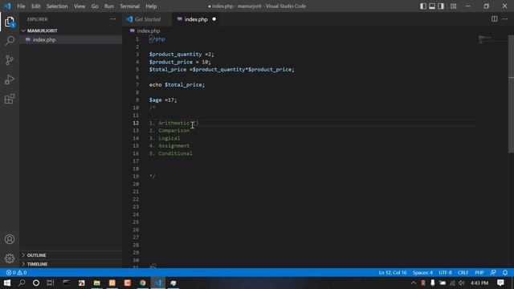Click the VS Code logo in title bar

coord(7,6)
